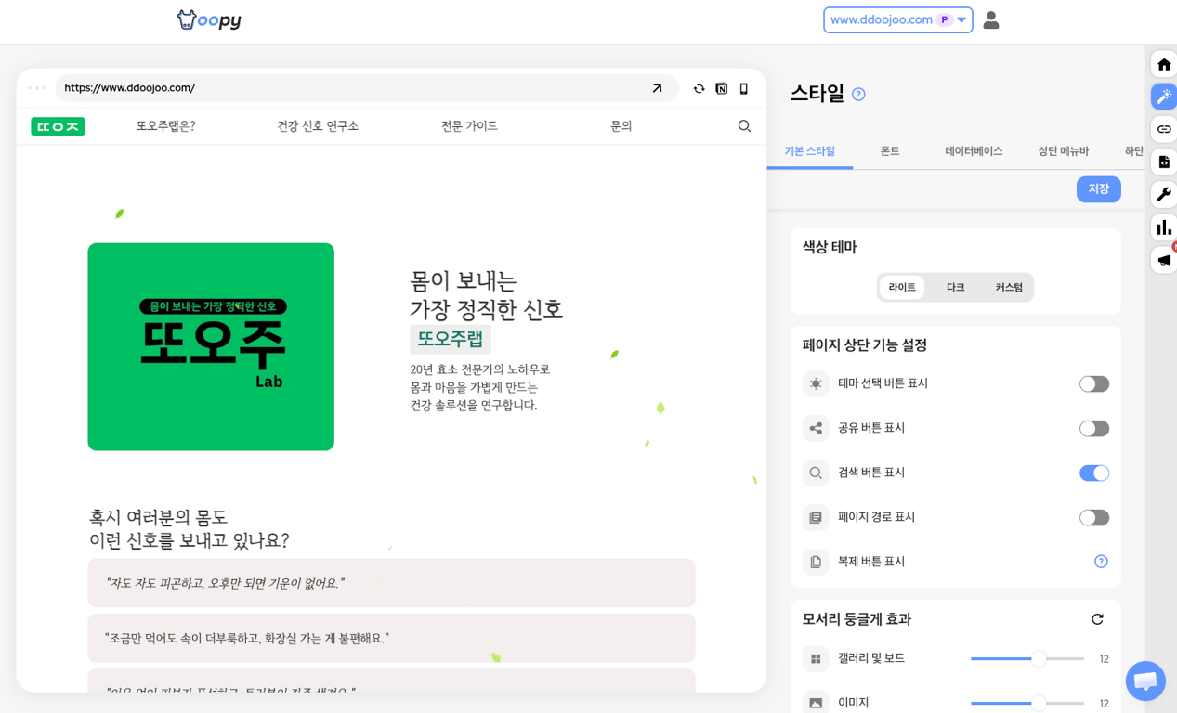Image resolution: width=1177 pixels, height=713 pixels.
Task: Refresh the site preview
Action: click(699, 88)
